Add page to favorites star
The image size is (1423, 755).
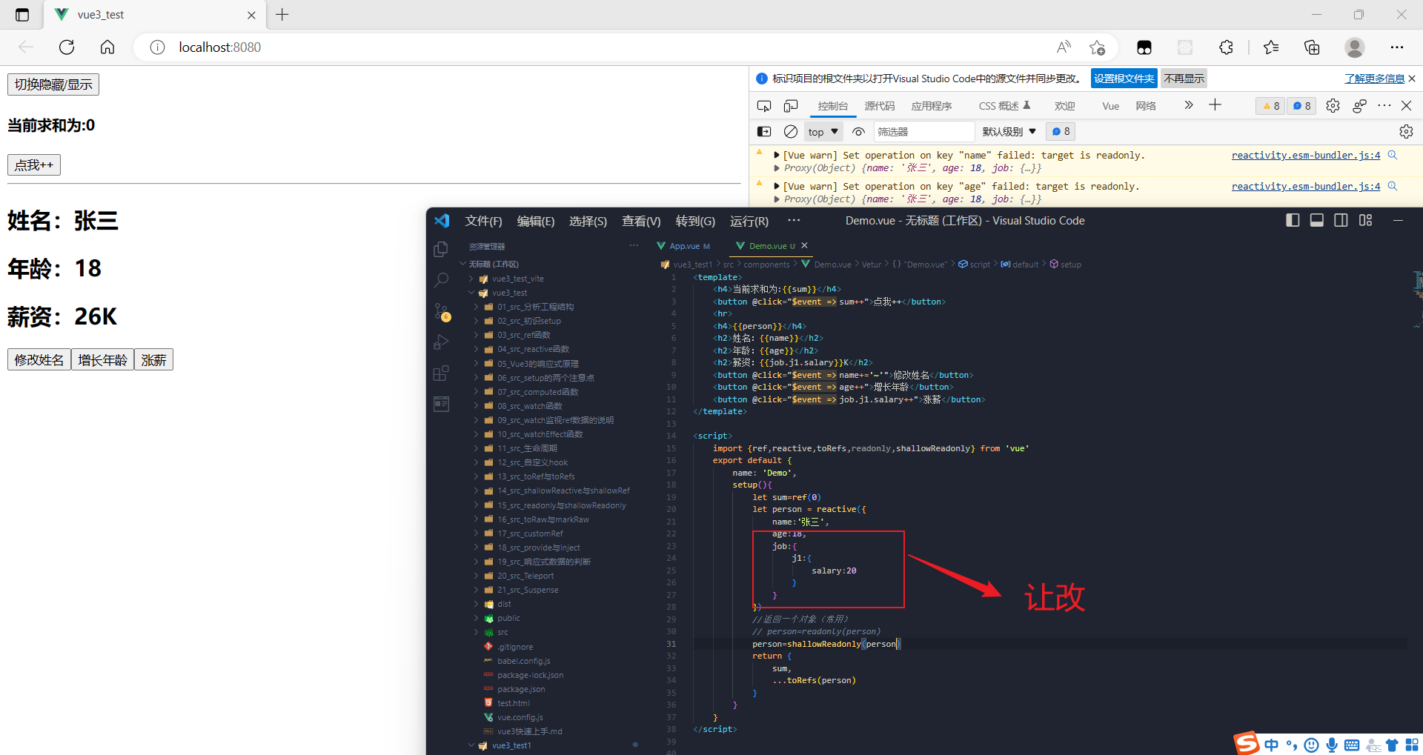[1098, 47]
